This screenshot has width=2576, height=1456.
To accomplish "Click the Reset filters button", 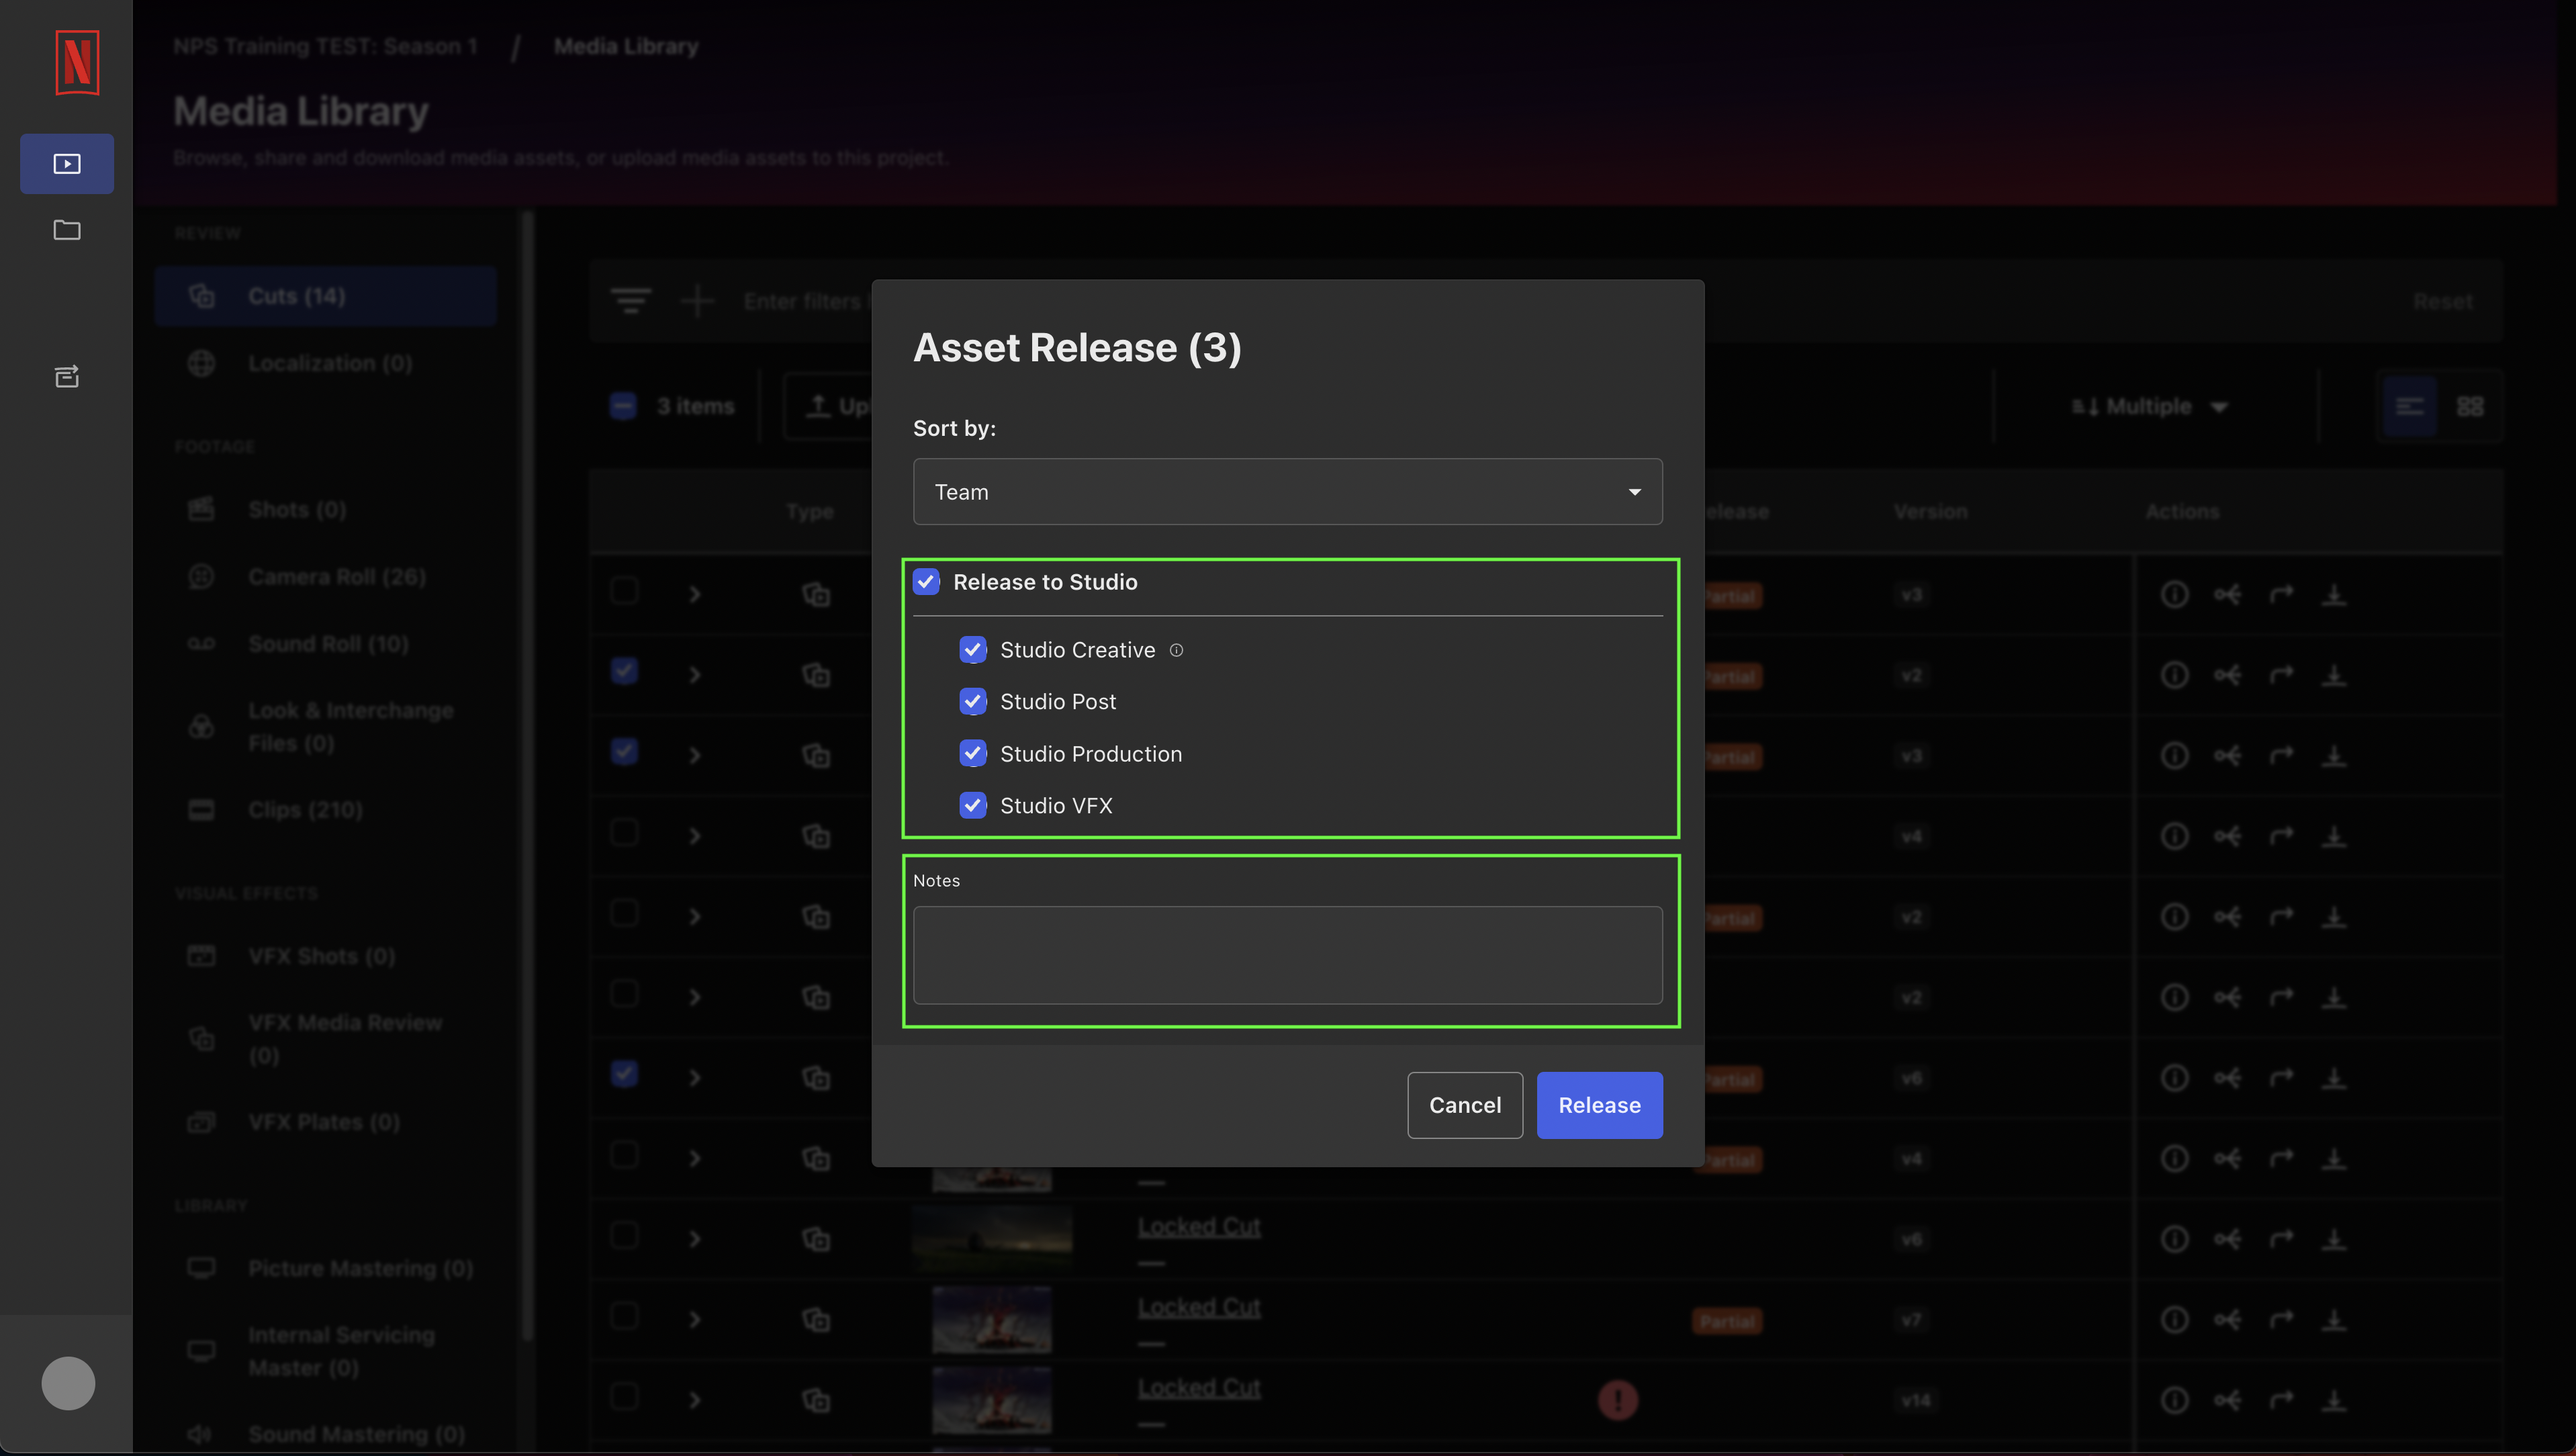I will pyautogui.click(x=2443, y=301).
